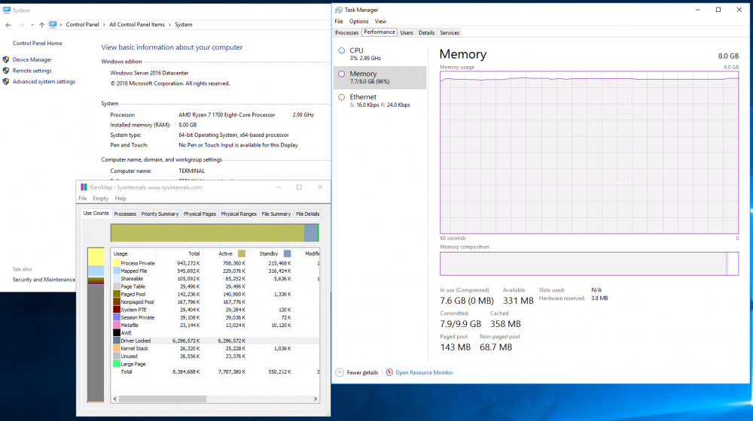The width and height of the screenshot is (753, 421).
Task: Click the Resource Monitor icon
Action: [389, 372]
